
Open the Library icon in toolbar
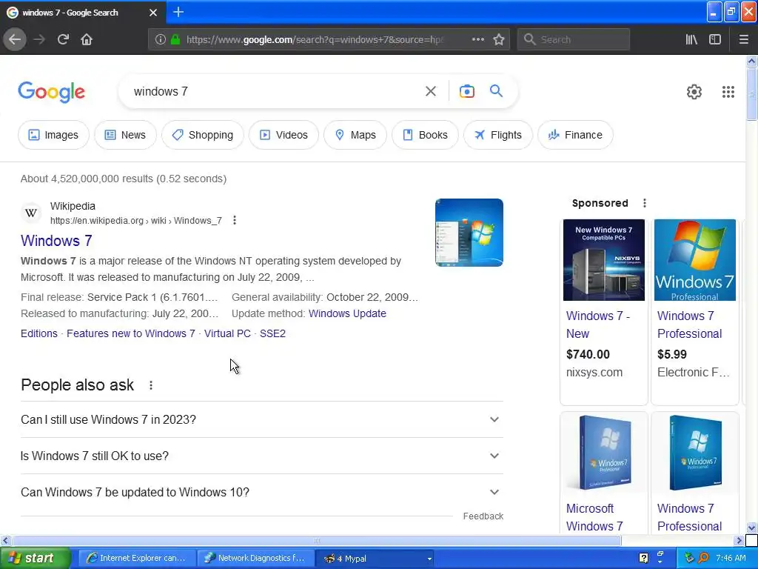[691, 40]
